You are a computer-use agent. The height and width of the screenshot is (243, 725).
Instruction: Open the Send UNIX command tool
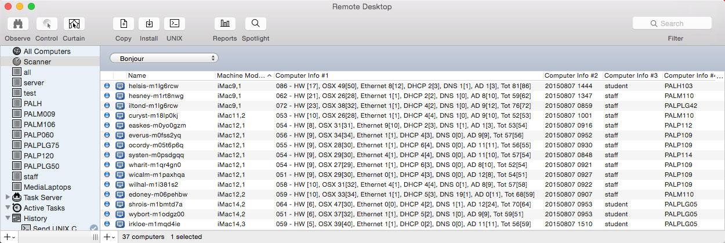click(x=174, y=24)
